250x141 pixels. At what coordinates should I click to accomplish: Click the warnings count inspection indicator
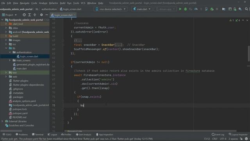[x=232, y=20]
